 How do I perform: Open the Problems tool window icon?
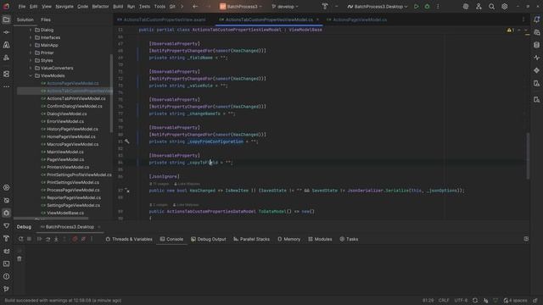[6, 277]
